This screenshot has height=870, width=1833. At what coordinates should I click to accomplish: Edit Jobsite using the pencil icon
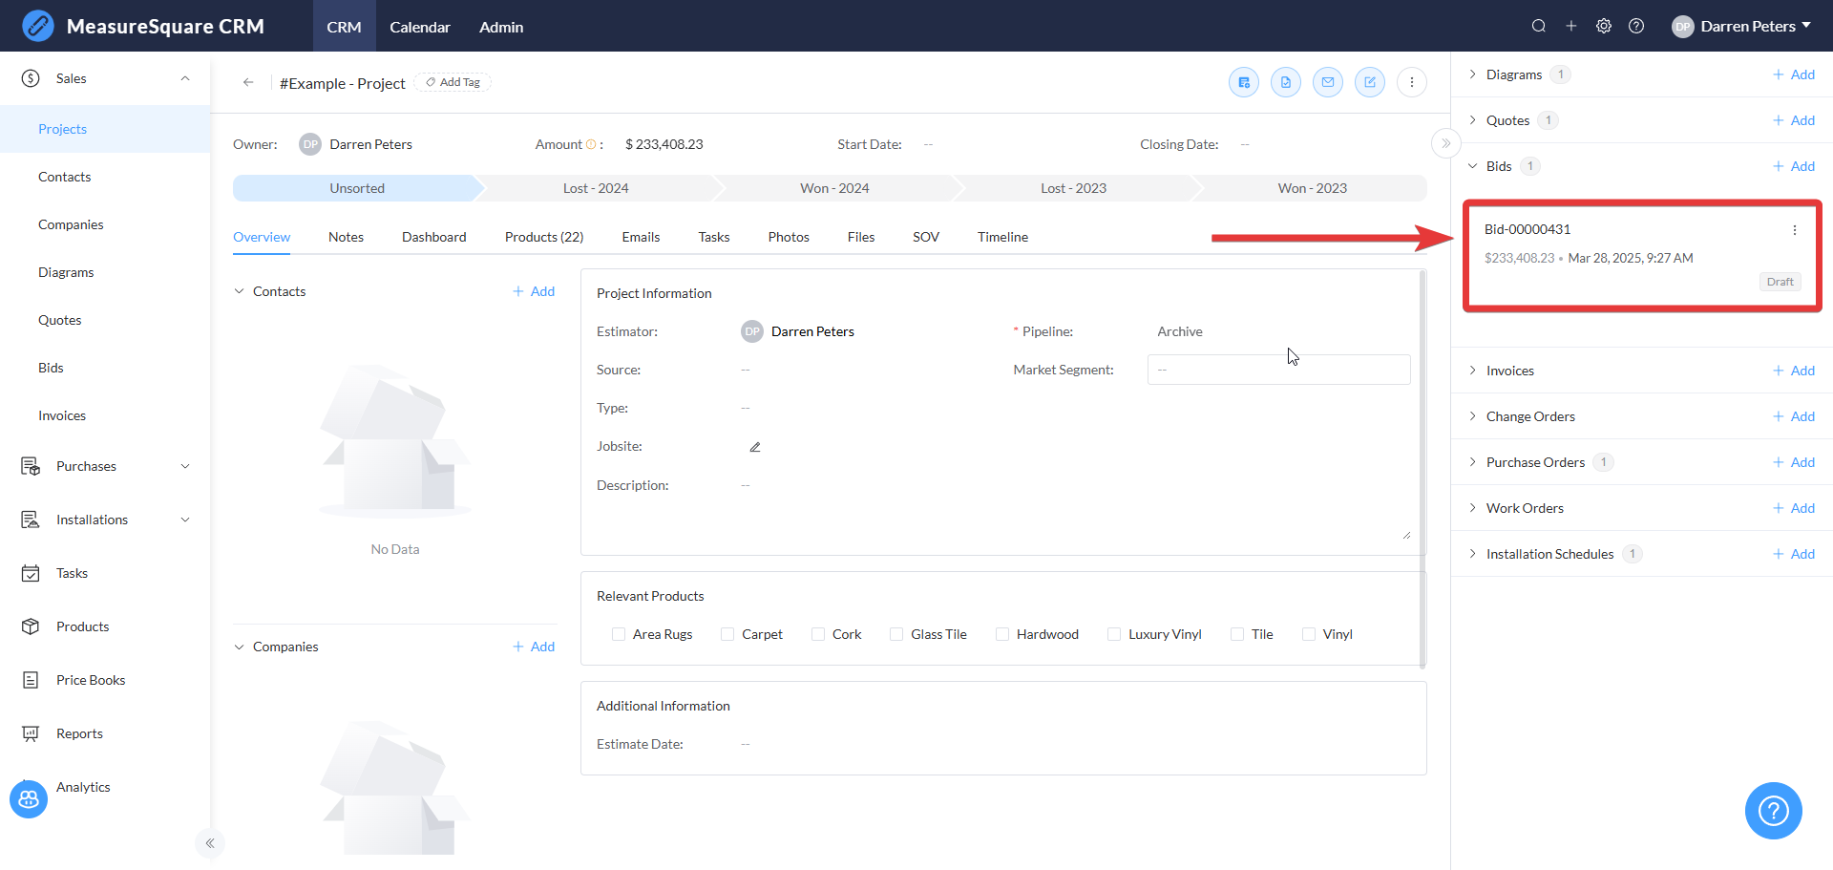coord(754,447)
